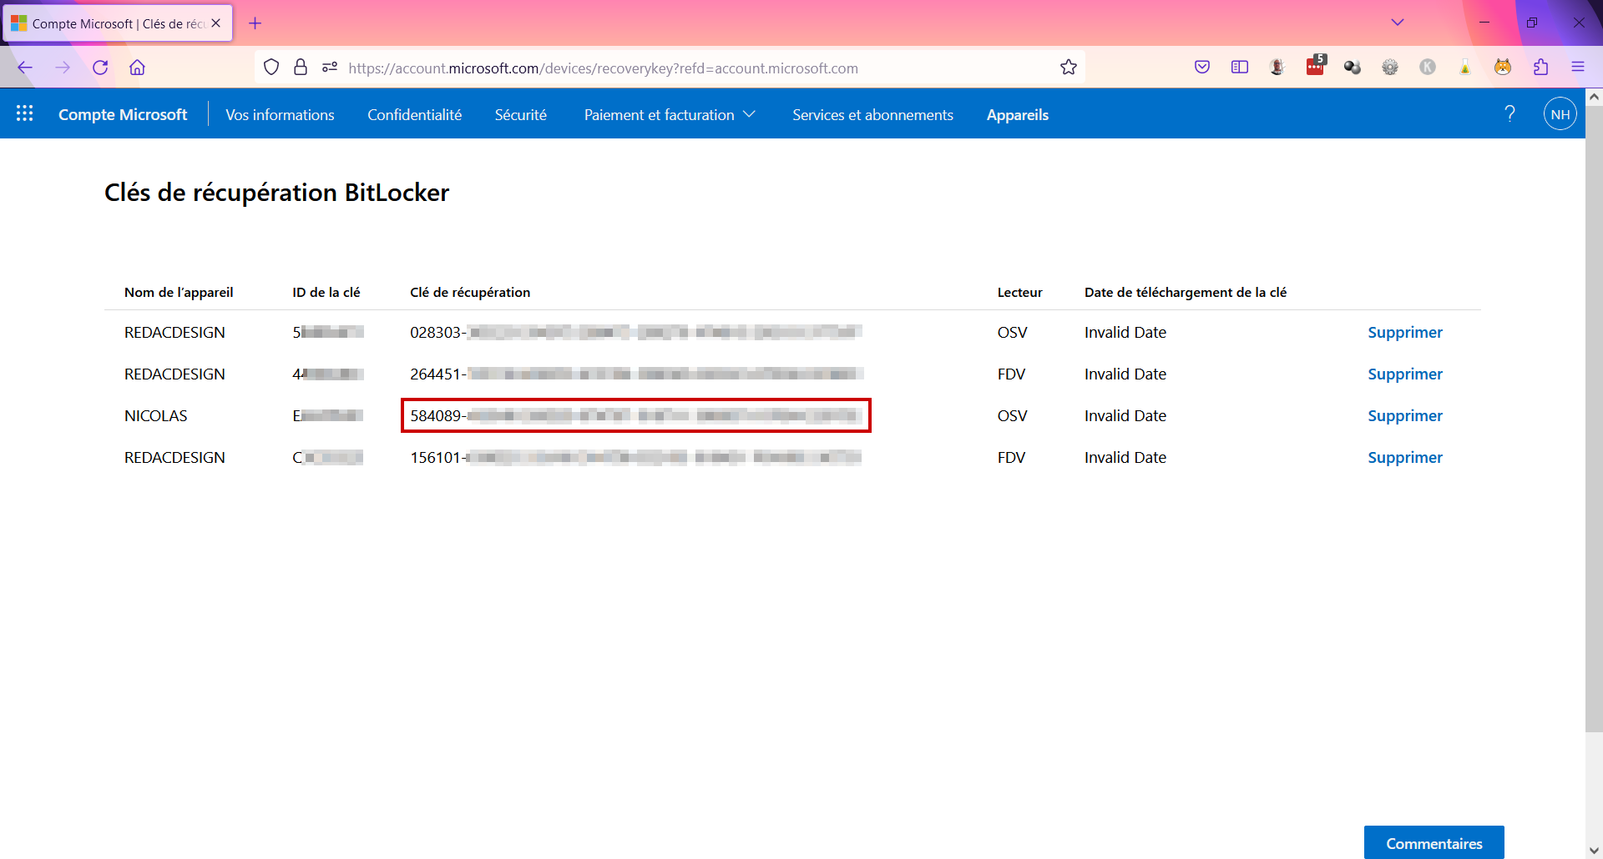The height and width of the screenshot is (859, 1603).
Task: Go to Vos informations
Action: [x=280, y=114]
